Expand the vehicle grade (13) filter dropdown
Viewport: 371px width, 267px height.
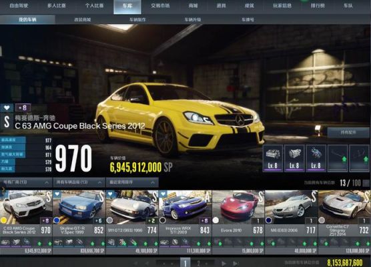pyautogui.click(x=79, y=182)
